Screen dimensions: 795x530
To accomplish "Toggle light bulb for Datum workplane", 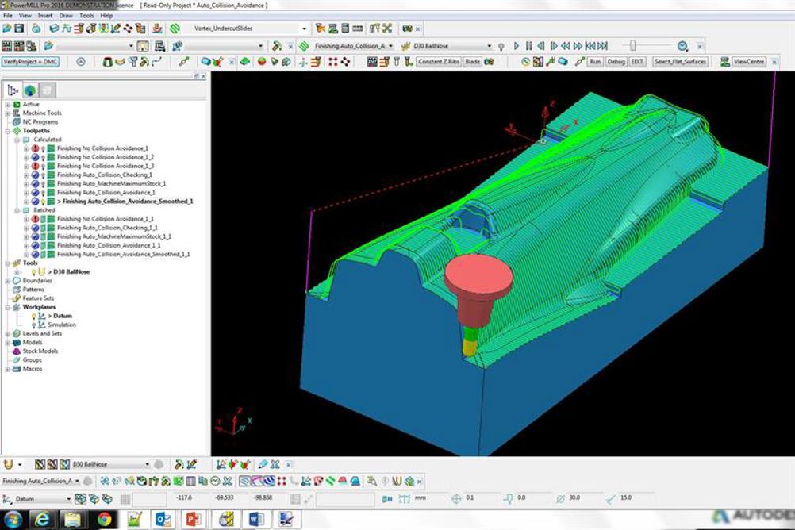I will [x=33, y=317].
